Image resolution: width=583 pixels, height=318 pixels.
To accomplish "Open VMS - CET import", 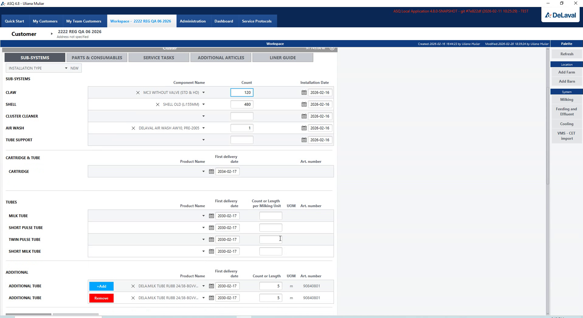I will 567,136.
